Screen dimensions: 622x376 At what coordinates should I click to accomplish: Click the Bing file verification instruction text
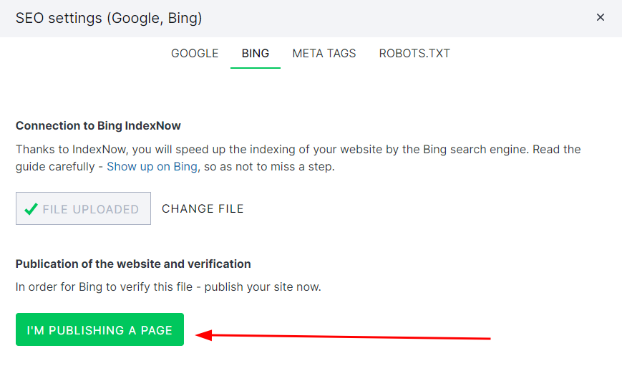[168, 287]
